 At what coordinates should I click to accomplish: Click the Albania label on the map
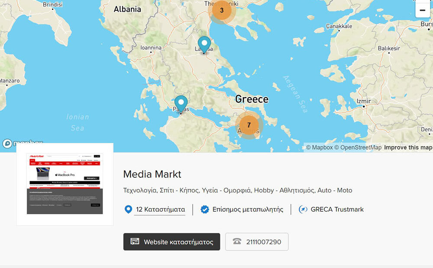(127, 9)
